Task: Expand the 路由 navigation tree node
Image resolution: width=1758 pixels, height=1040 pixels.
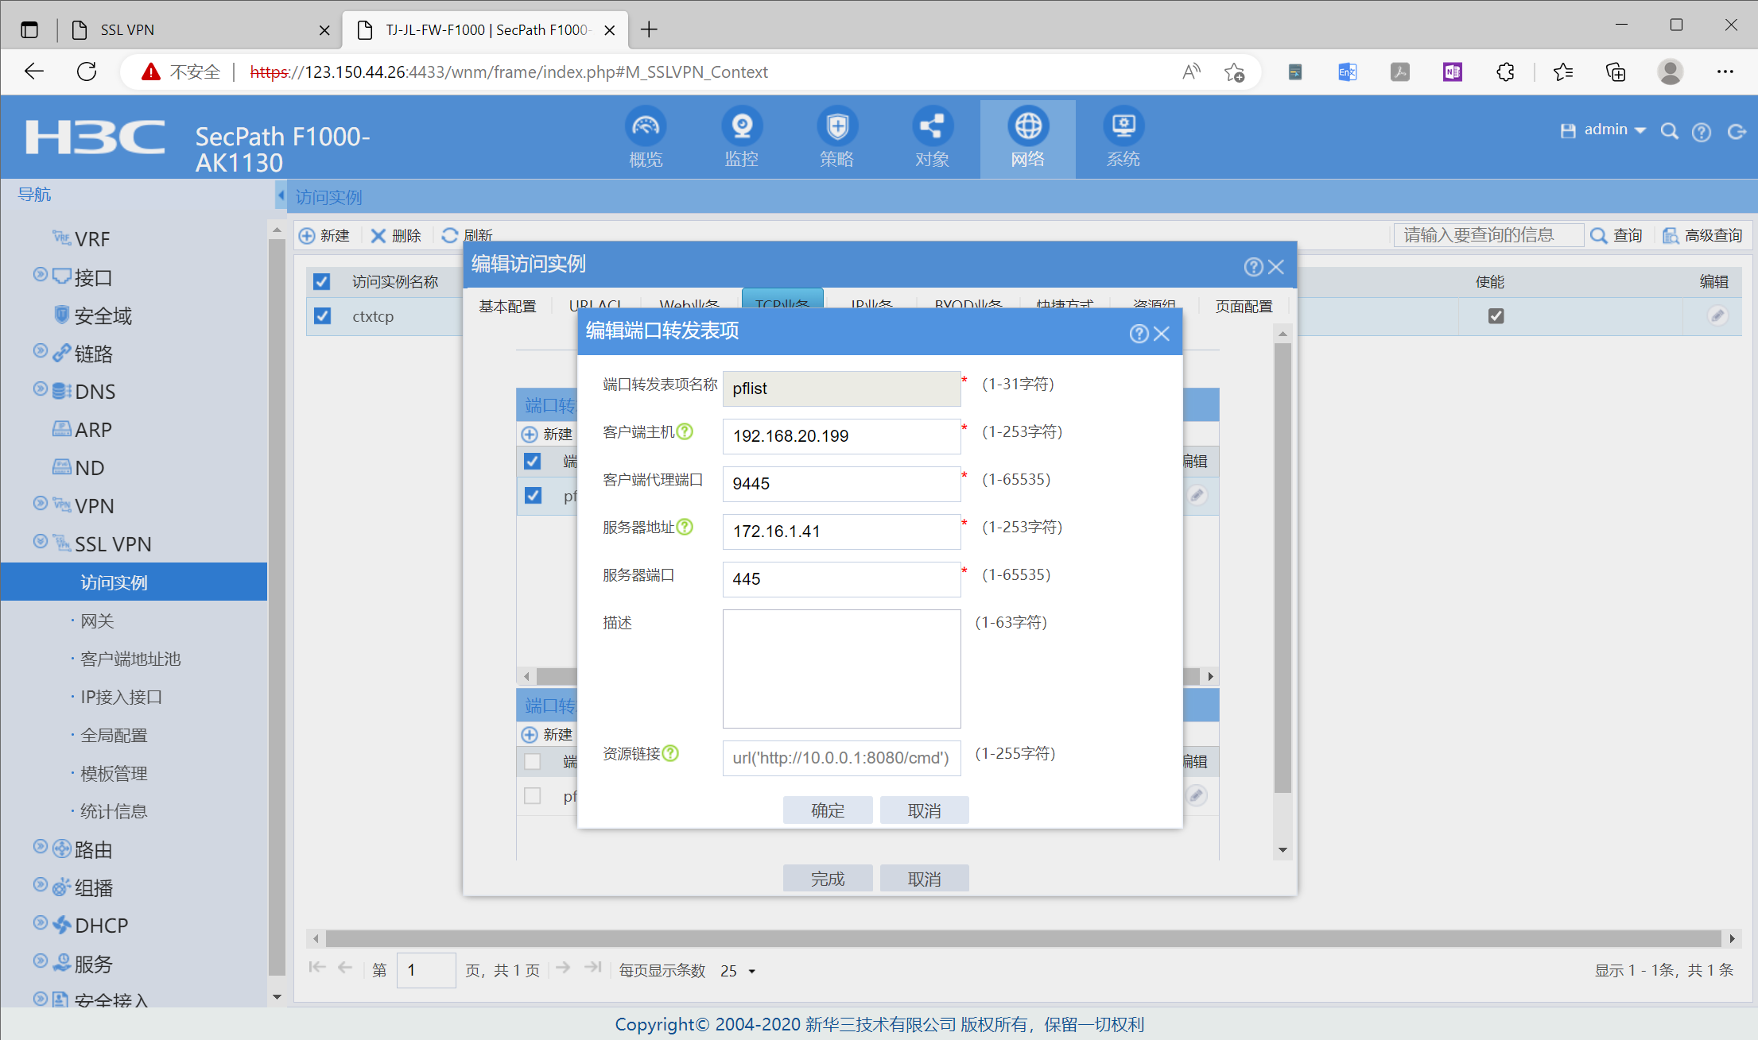Action: (x=41, y=847)
